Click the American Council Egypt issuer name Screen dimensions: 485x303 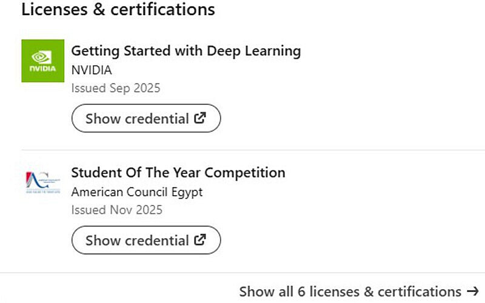(x=136, y=192)
